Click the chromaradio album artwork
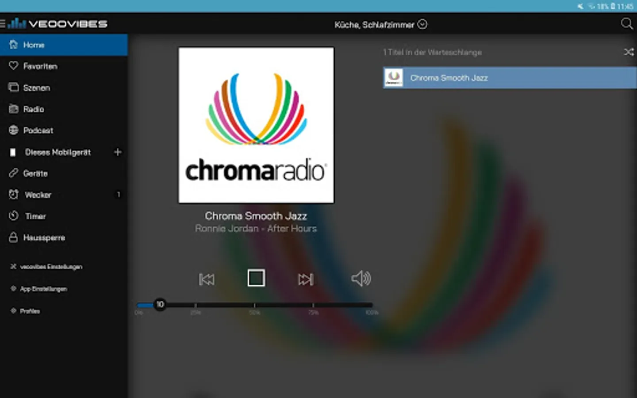637x398 pixels. [256, 125]
